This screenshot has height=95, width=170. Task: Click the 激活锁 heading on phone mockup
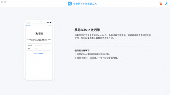(39, 33)
